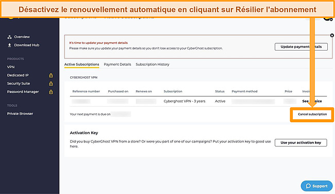Click the Overview icon
This screenshot has width=335, height=194.
pyautogui.click(x=9, y=37)
